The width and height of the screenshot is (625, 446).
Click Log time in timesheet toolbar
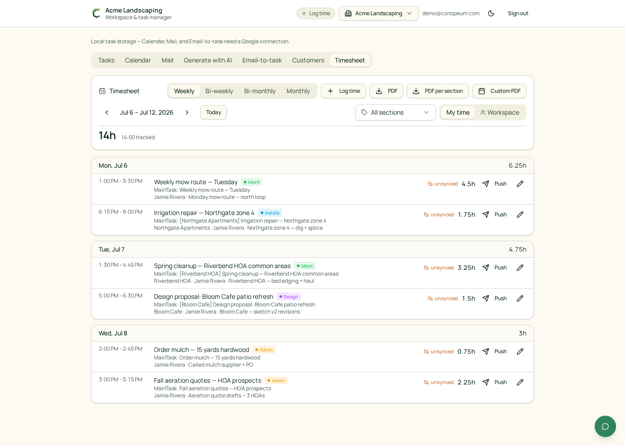coord(343,91)
